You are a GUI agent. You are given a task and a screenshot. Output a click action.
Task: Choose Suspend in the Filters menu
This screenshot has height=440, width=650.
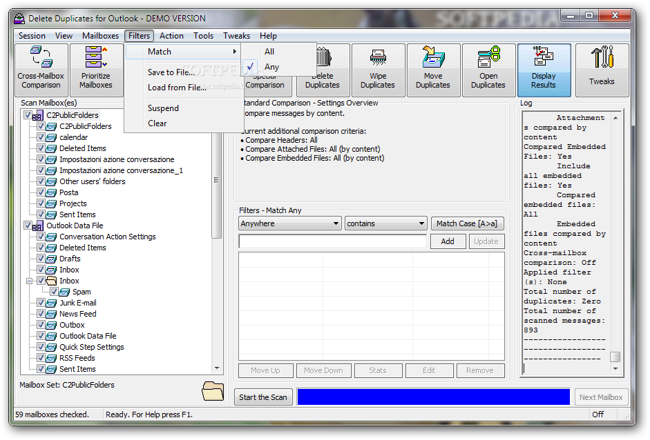pyautogui.click(x=184, y=108)
